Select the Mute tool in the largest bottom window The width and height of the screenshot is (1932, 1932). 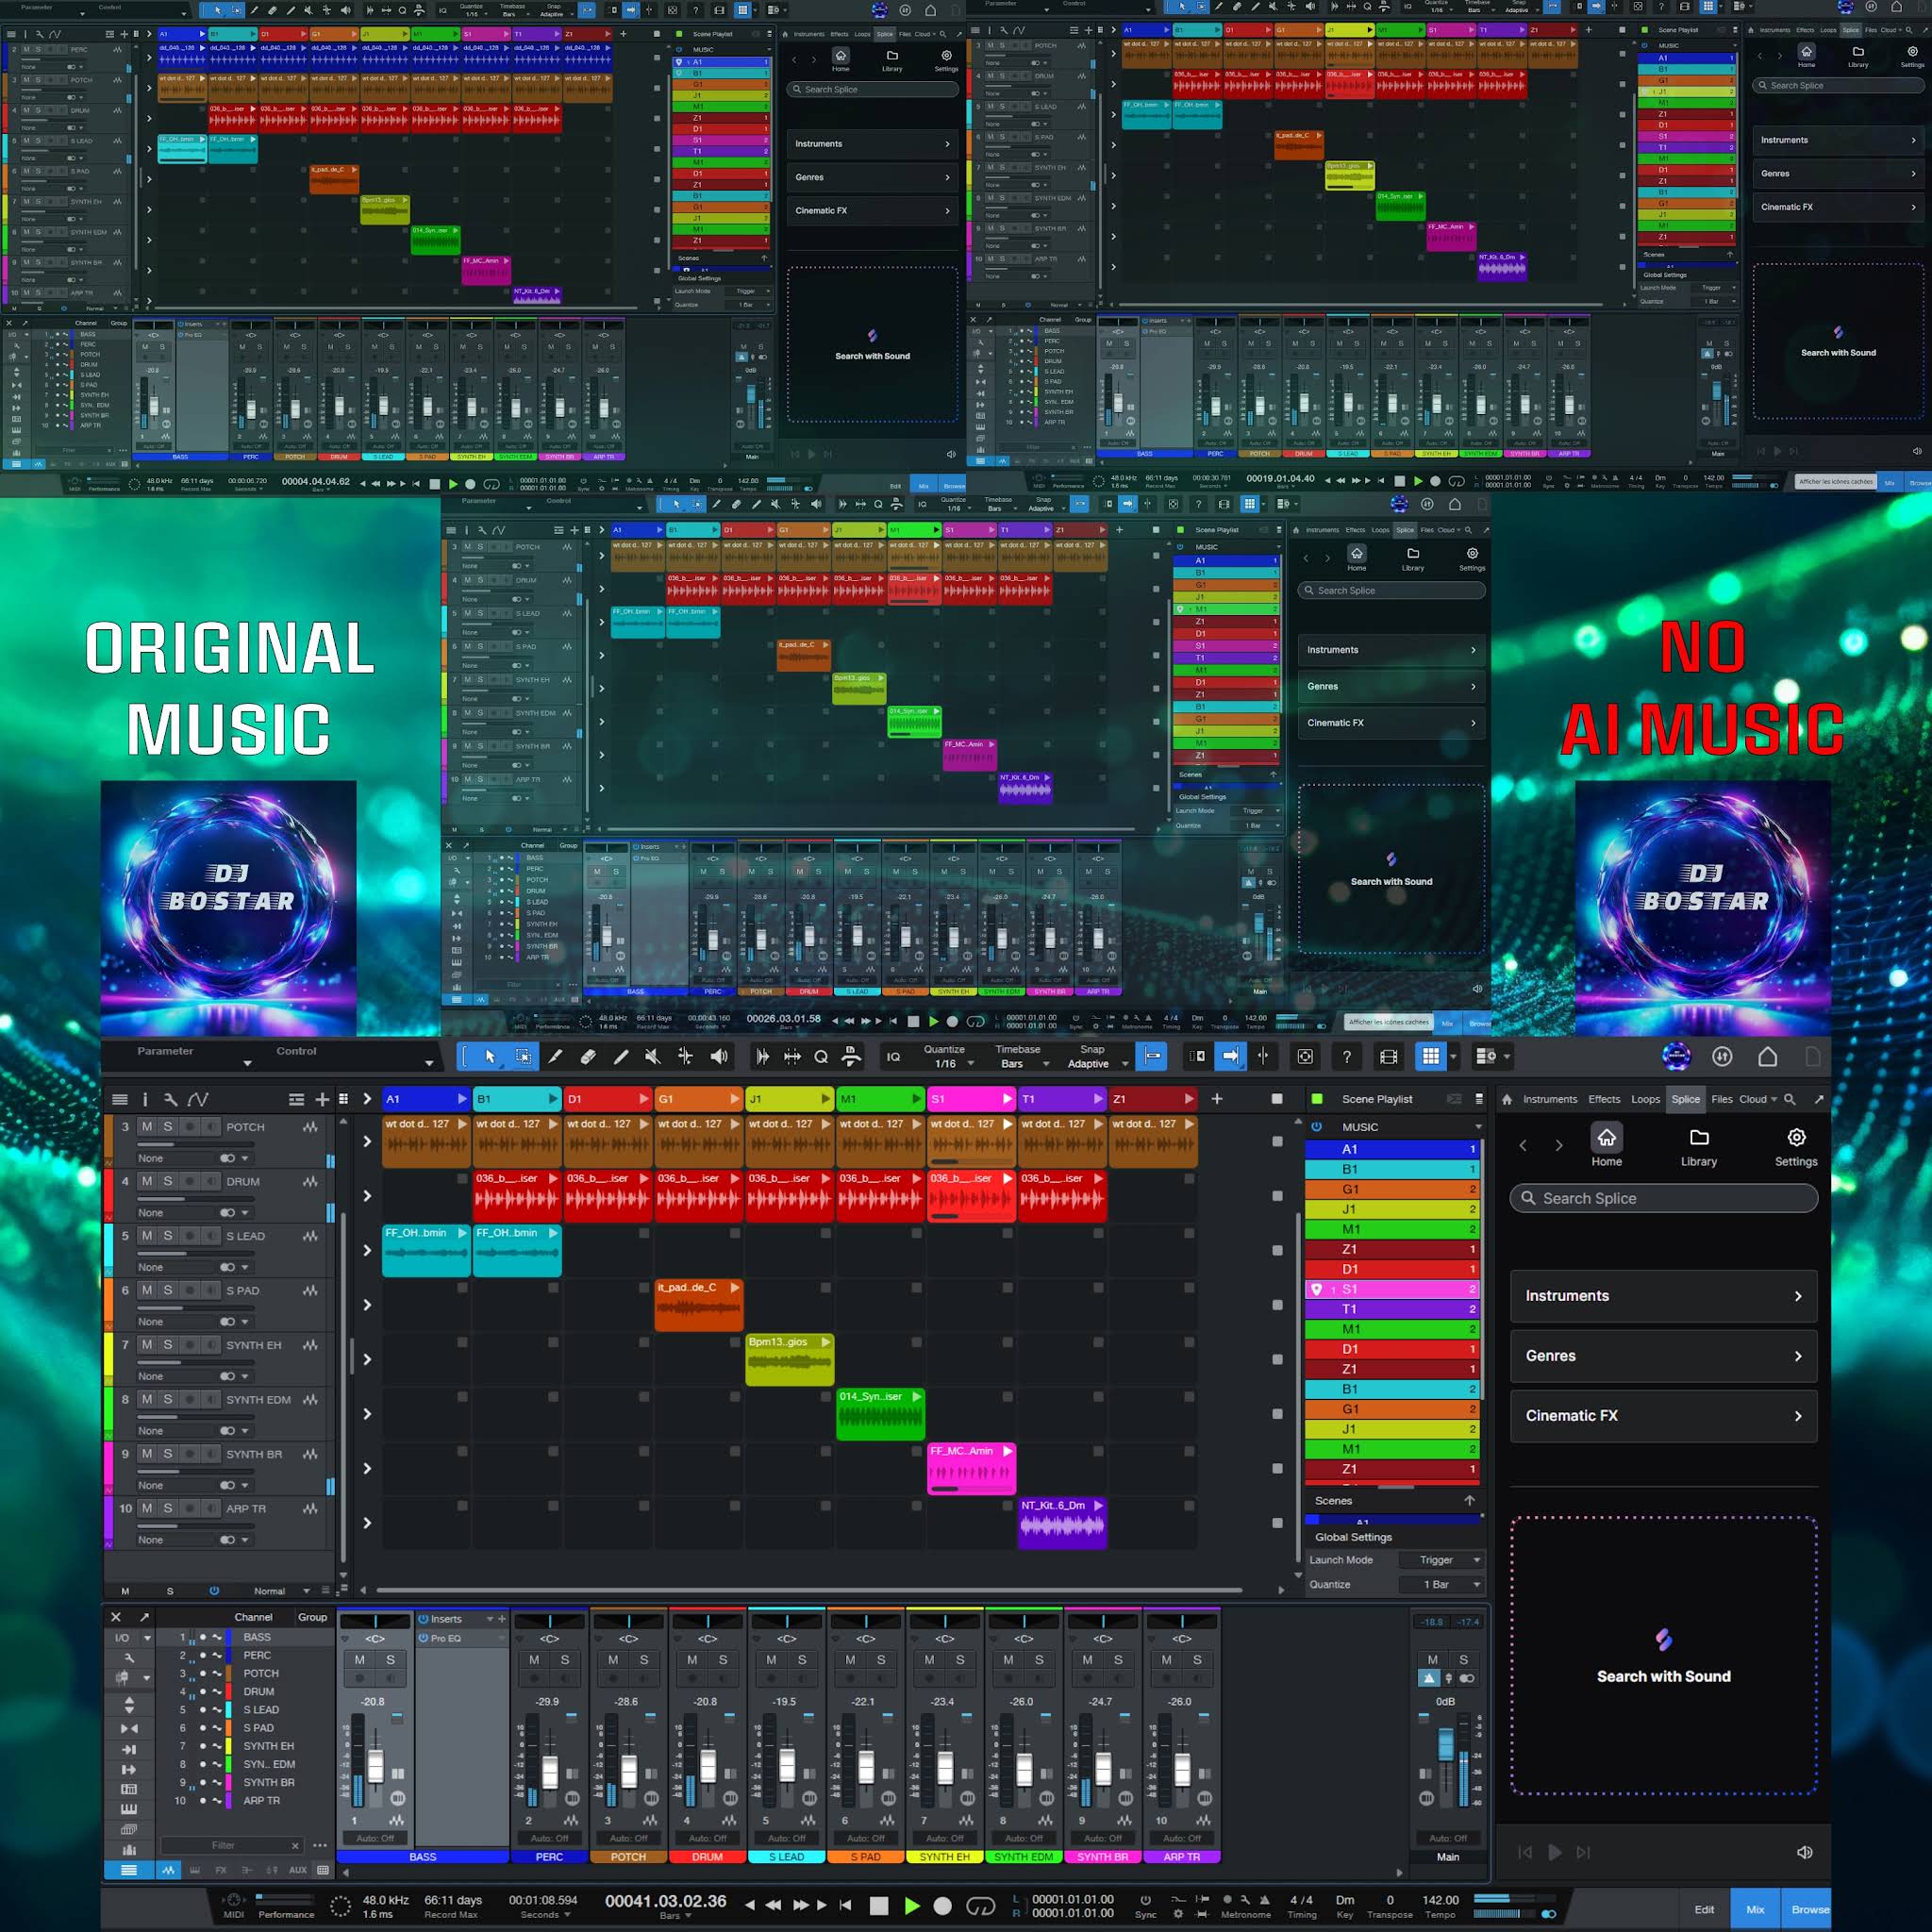(652, 1056)
